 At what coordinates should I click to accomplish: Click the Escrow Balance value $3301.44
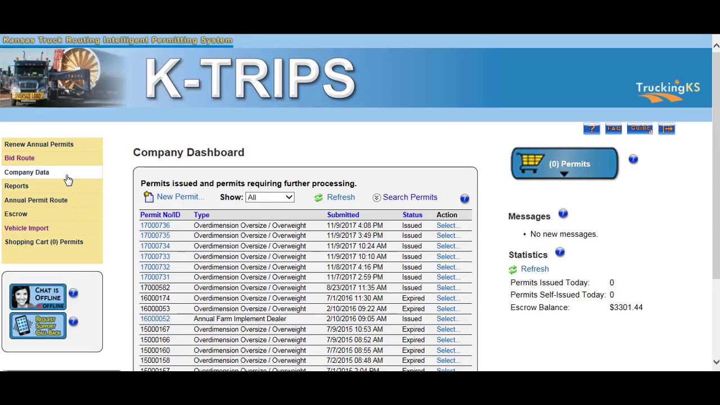[626, 308]
